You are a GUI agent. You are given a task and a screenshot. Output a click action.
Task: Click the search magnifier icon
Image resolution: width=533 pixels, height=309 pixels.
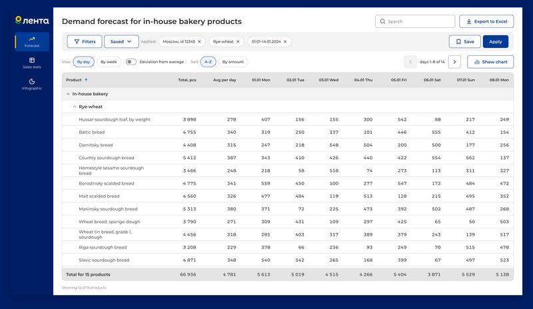[382, 21]
